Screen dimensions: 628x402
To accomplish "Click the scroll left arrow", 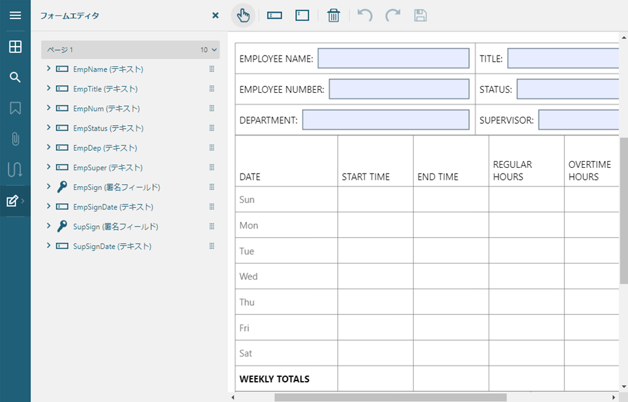I will (233, 397).
